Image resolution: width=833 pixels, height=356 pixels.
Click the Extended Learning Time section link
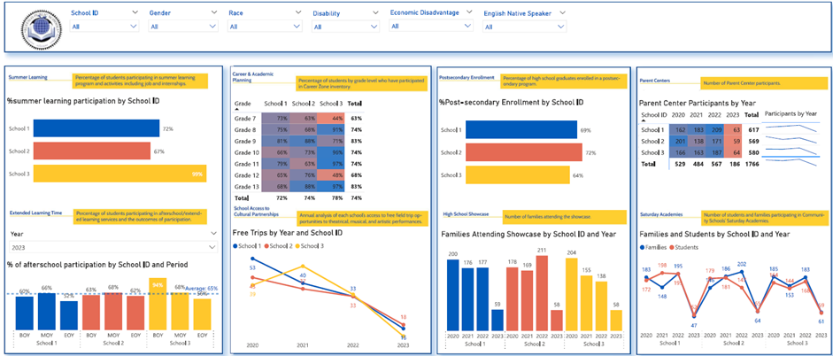34,213
